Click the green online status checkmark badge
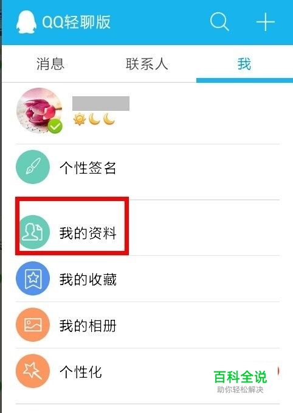This screenshot has width=293, height=413. (x=55, y=127)
